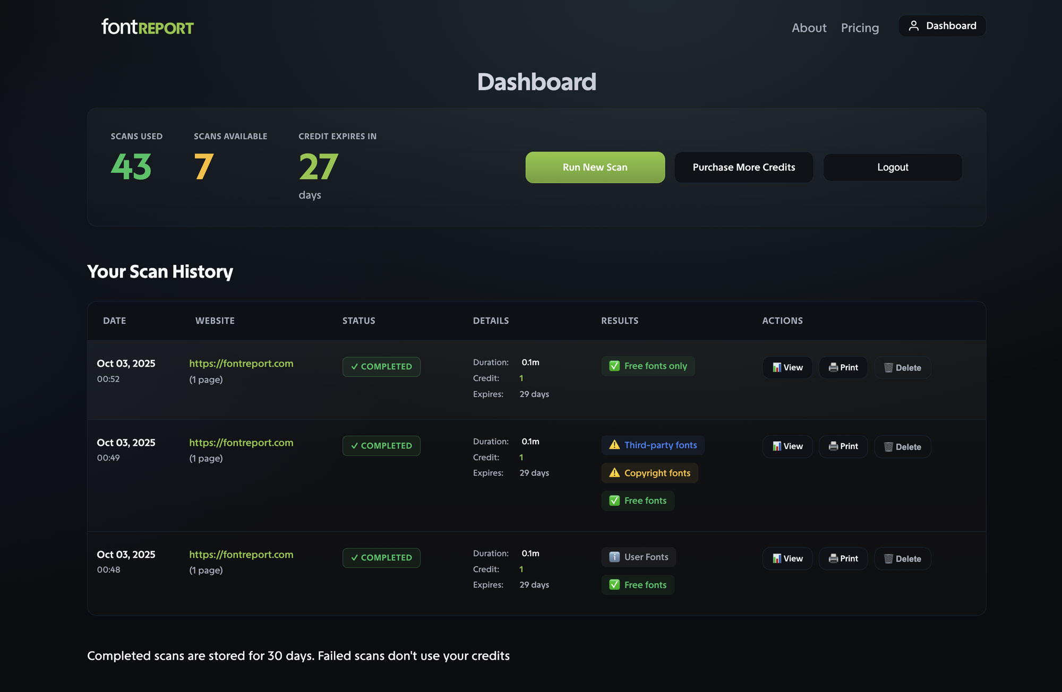Viewport: 1062px width, 692px height.
Task: Click the fontREPORT logo
Action: point(148,27)
